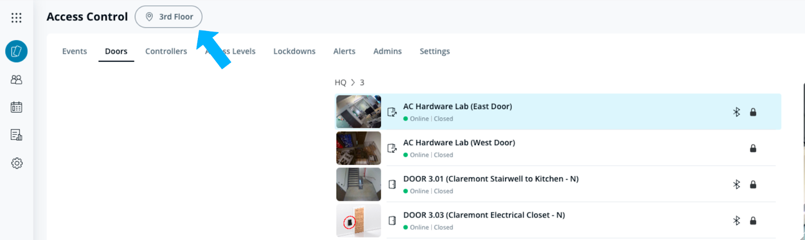Toggle lock for AC Hardware Lab (East Door)
This screenshot has height=240, width=805.
pos(753,112)
